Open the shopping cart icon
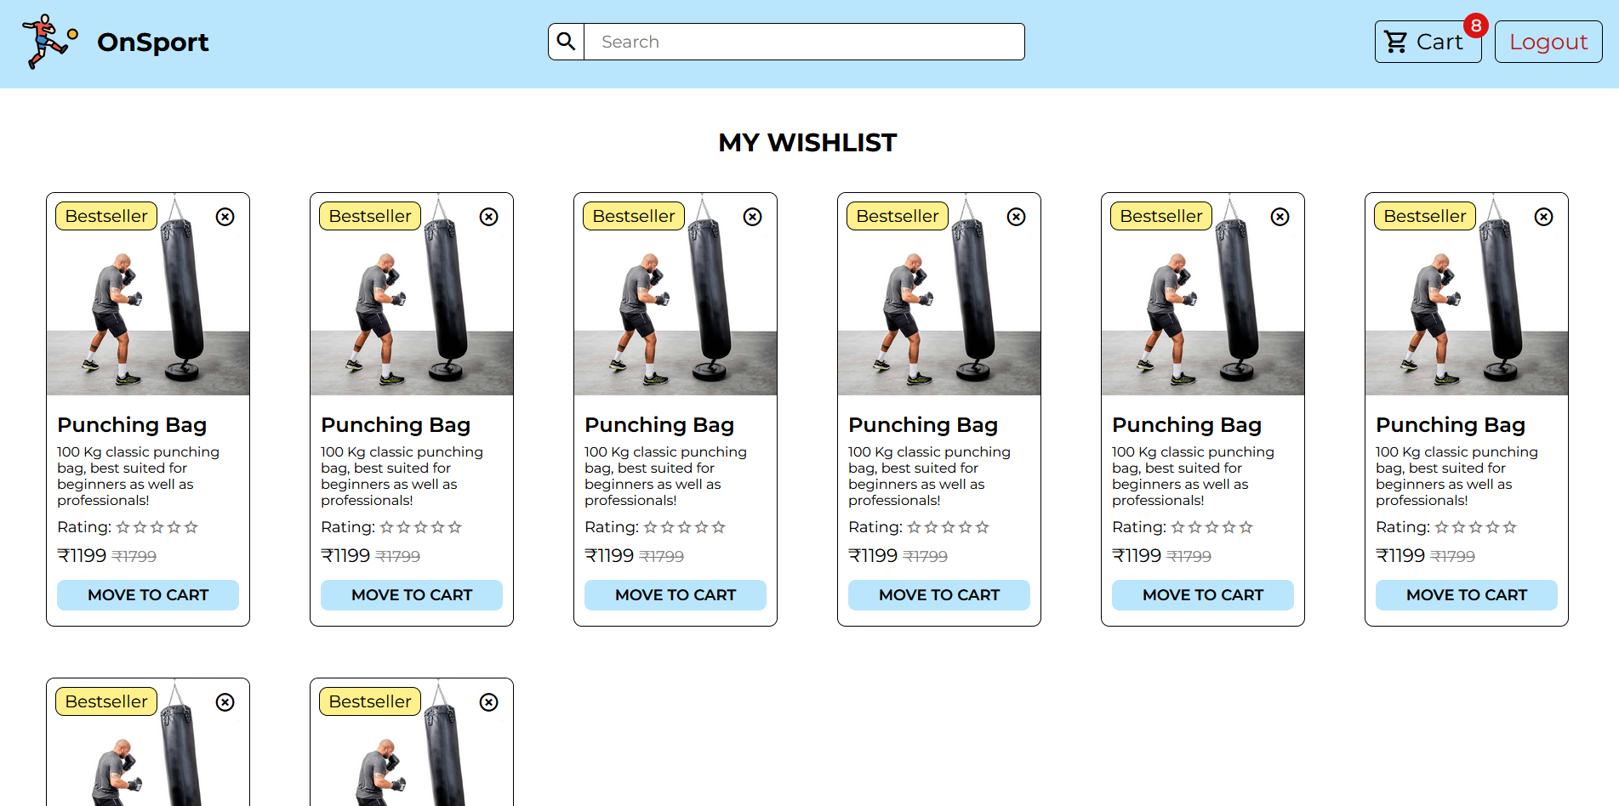Screen dimensions: 1619x806 click(x=1396, y=42)
